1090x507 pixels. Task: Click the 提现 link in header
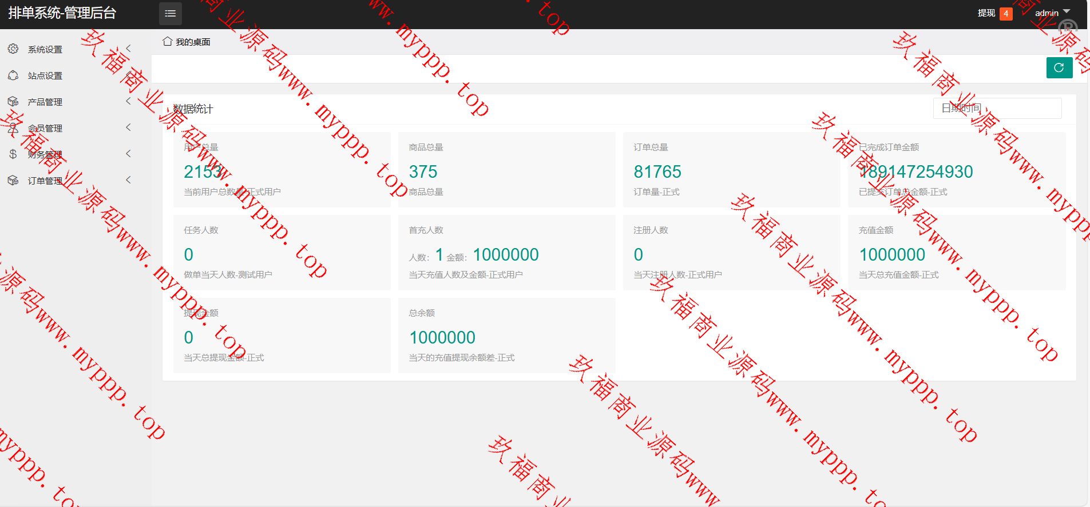coord(986,13)
